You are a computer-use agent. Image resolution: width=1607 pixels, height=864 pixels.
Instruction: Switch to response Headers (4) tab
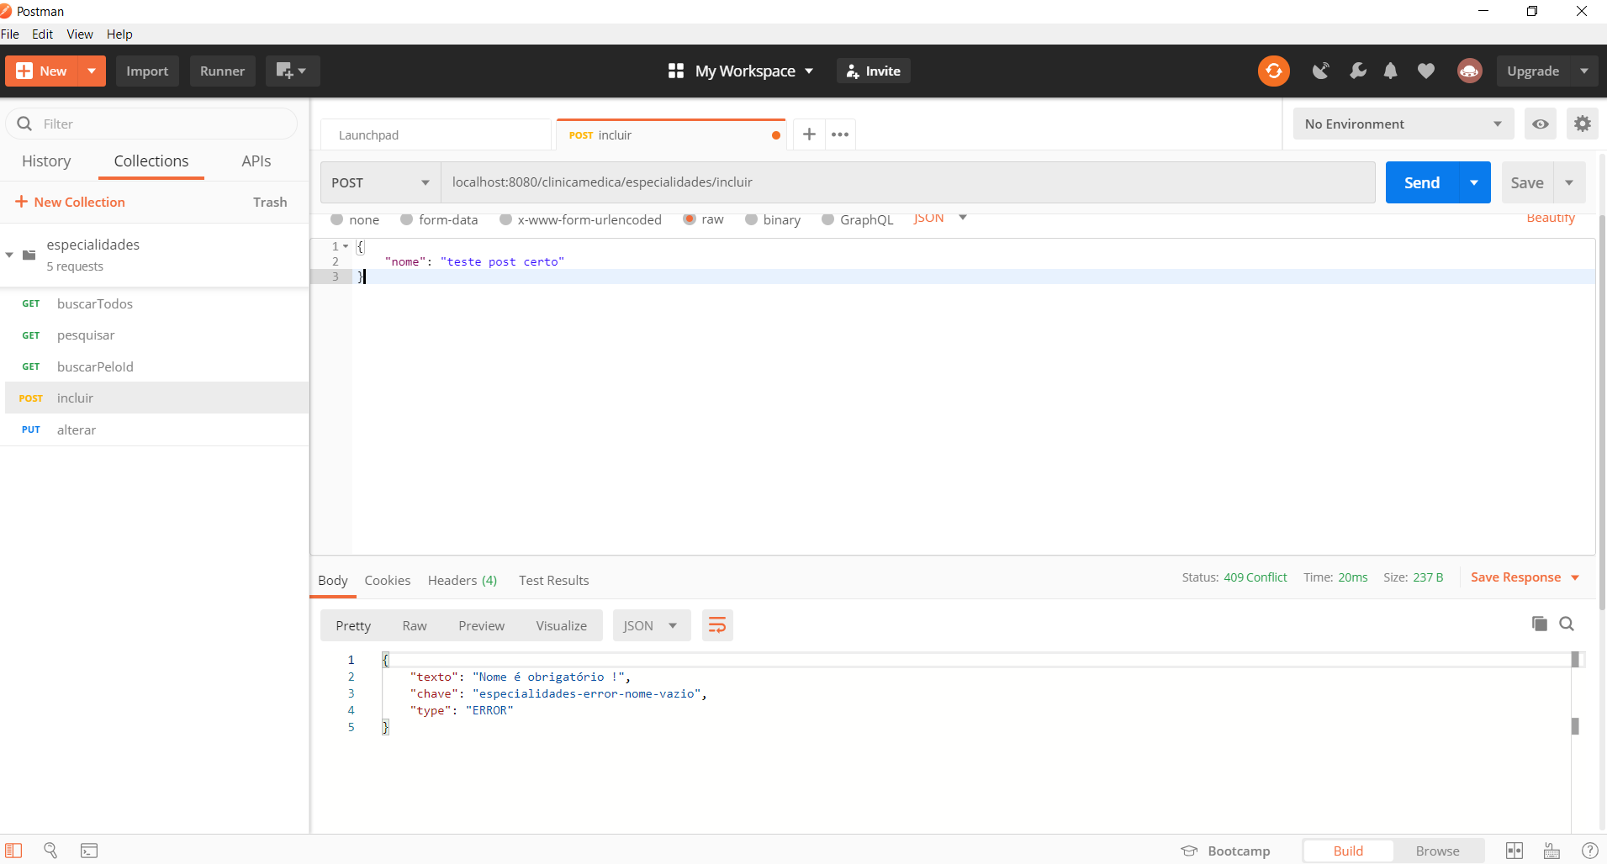click(x=463, y=581)
